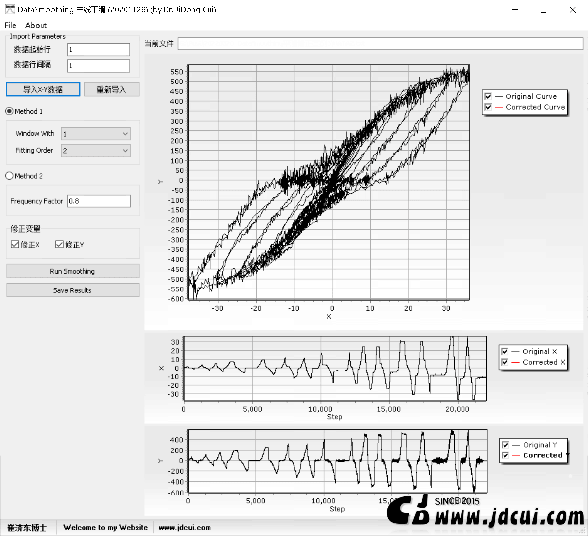Toggle the 修正Y checkbox
Viewport: 588px width, 536px height.
tap(59, 245)
